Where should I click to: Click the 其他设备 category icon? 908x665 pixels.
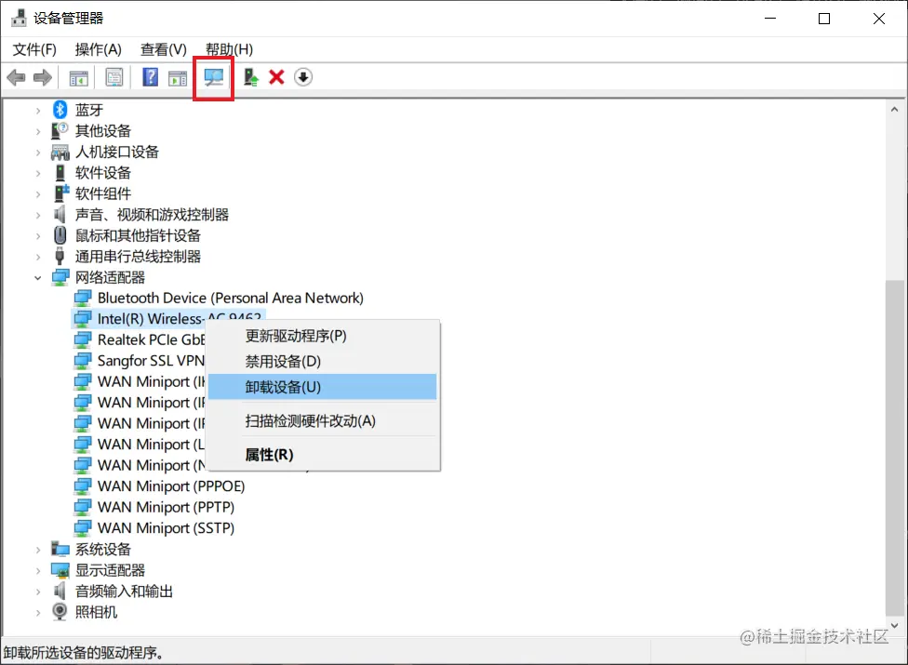click(x=60, y=130)
